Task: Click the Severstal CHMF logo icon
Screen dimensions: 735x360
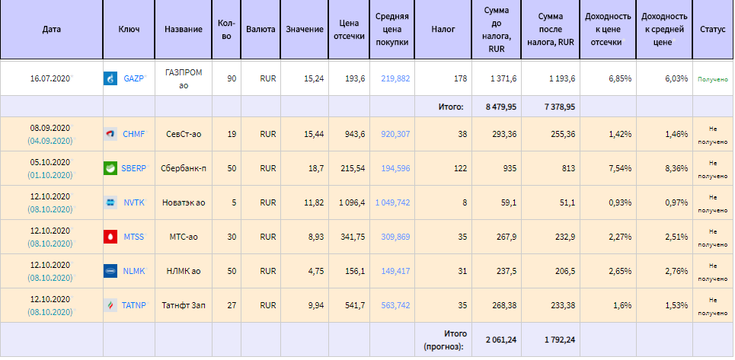Action: (110, 134)
